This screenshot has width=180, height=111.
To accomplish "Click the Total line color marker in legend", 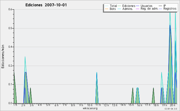I will 106,6.
